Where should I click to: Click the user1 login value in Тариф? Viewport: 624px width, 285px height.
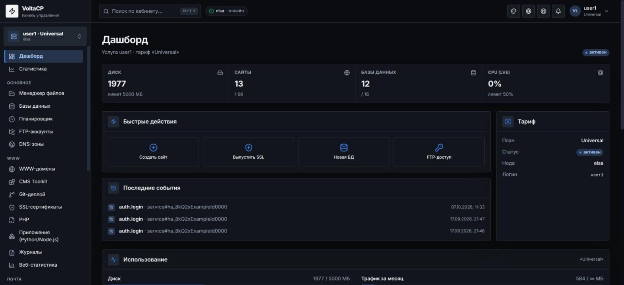pyautogui.click(x=597, y=174)
